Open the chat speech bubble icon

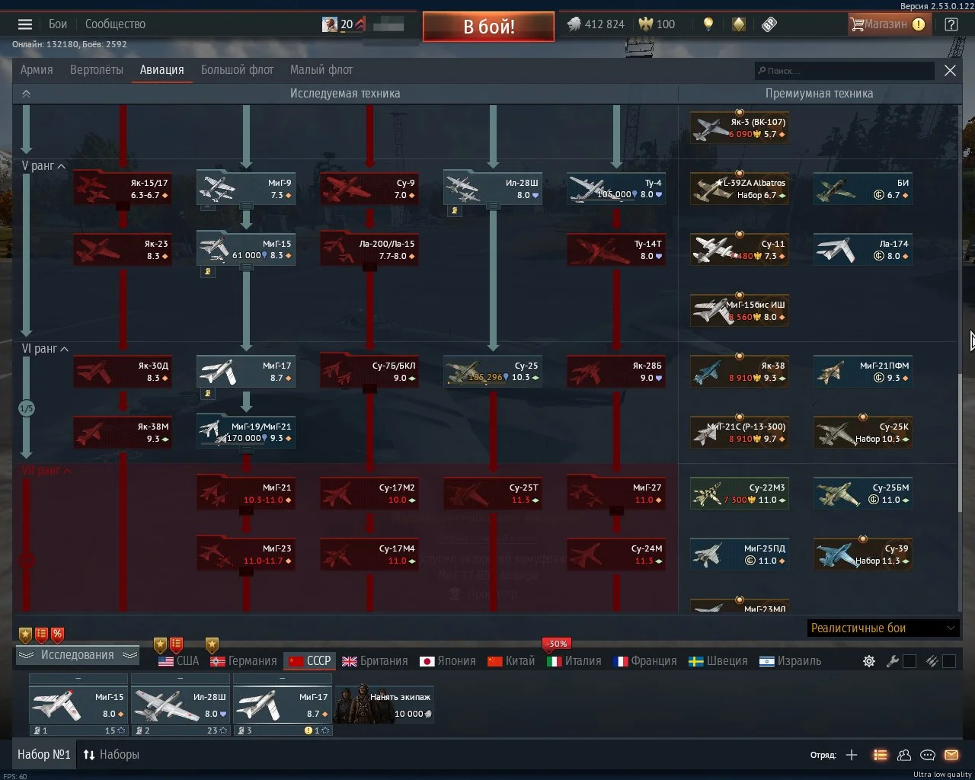coord(928,755)
